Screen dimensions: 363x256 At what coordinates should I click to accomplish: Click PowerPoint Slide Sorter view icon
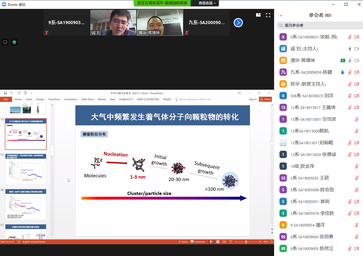tap(218, 242)
